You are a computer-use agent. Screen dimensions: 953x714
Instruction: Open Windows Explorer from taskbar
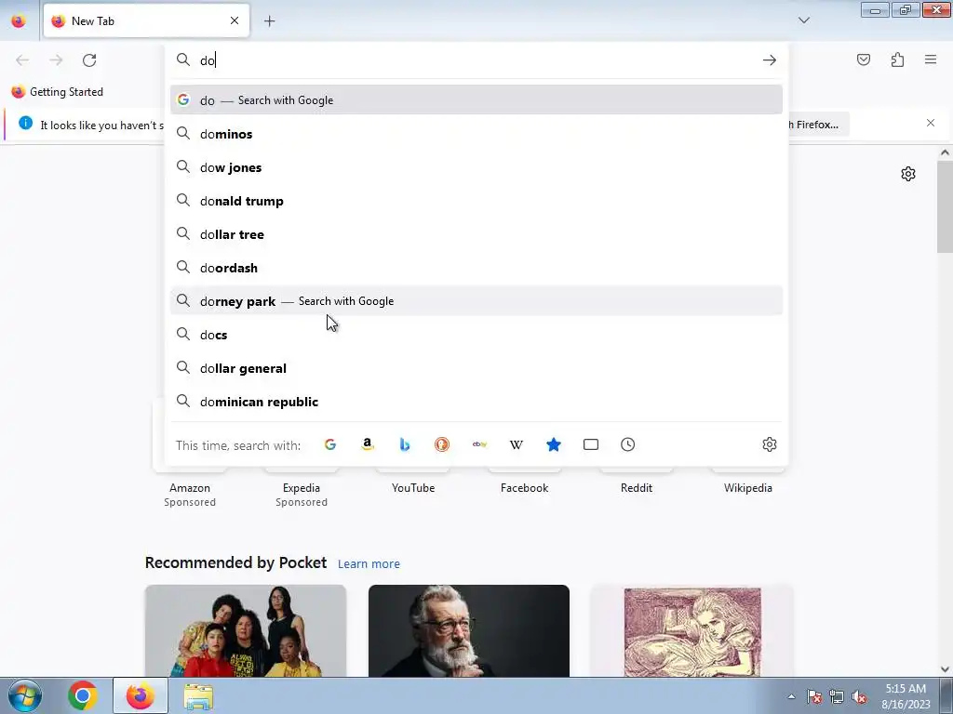pos(198,695)
